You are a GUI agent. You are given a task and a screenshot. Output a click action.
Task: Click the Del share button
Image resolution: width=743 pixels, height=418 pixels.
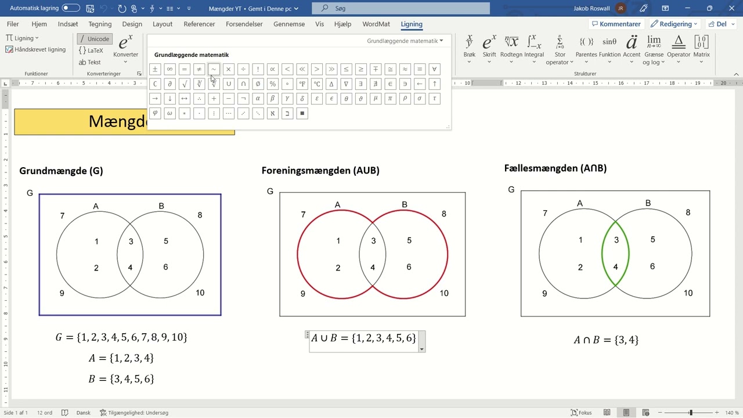(x=719, y=24)
